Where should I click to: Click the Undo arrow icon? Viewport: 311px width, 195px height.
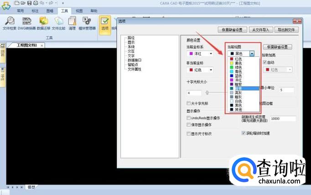tap(42, 3)
